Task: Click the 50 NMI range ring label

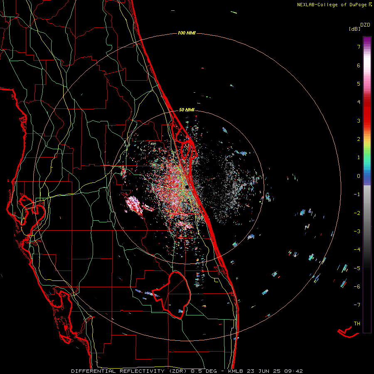Action: coord(187,110)
